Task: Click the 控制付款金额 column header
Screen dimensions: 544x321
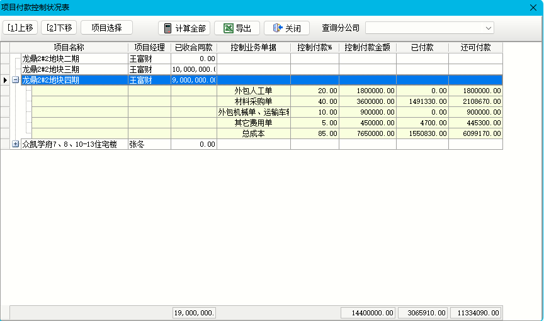Action: [x=367, y=47]
